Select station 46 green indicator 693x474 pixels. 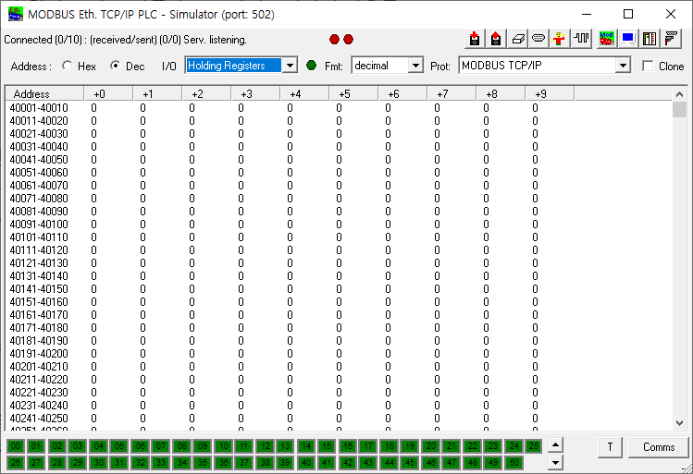tap(431, 463)
